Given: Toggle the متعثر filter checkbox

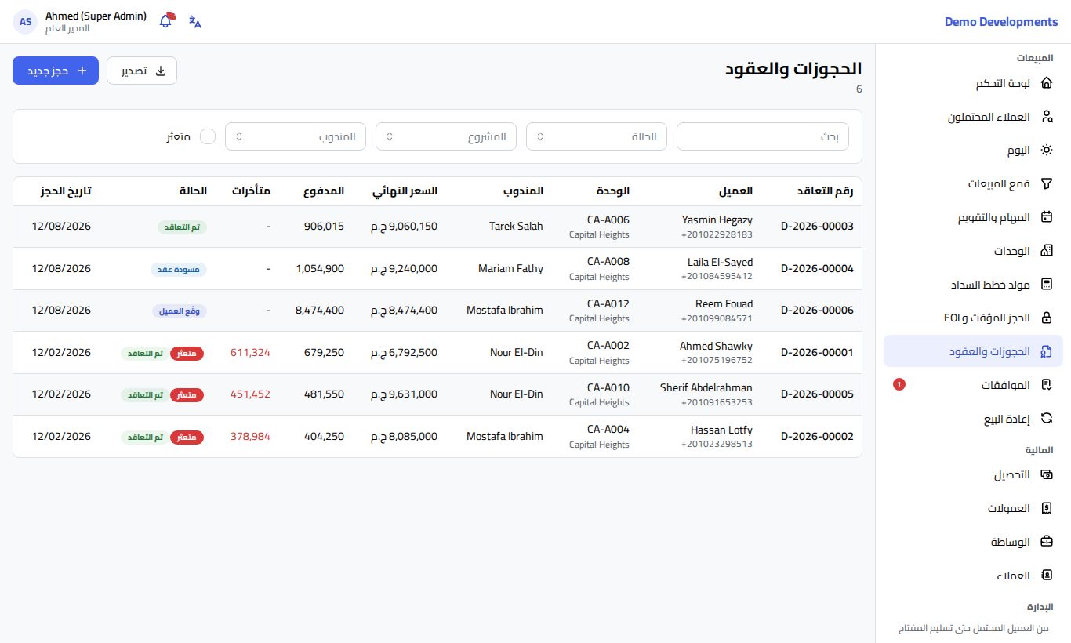Looking at the screenshot, I should click(x=208, y=136).
